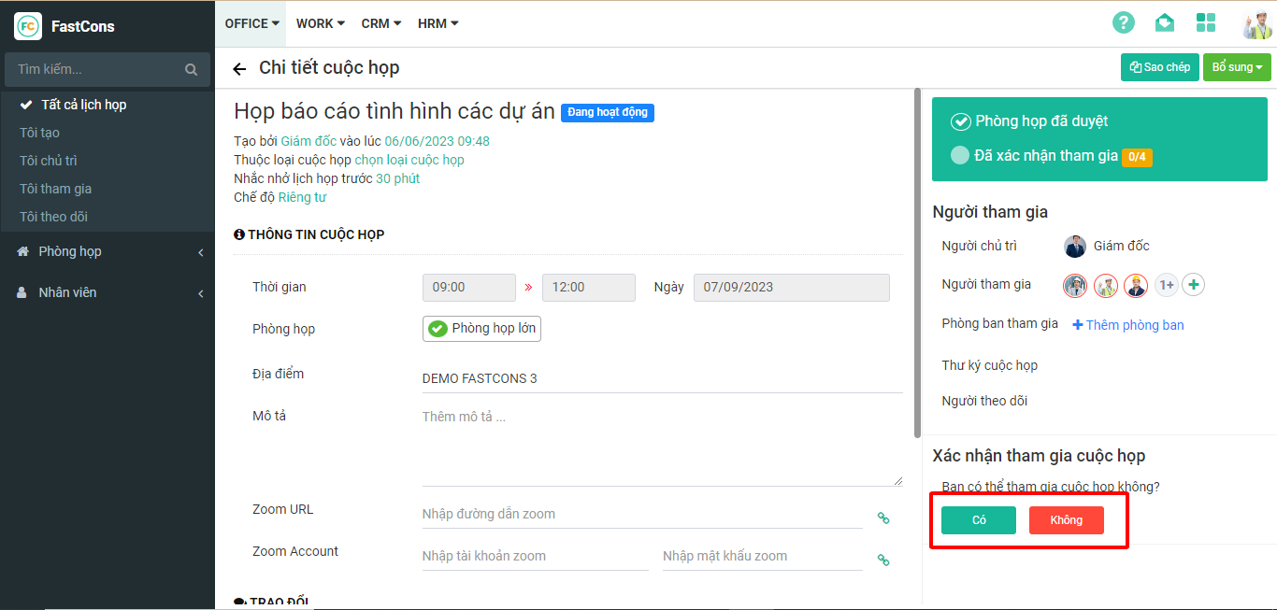This screenshot has width=1277, height=610.
Task: Click the FastCons logo icon
Action: click(x=28, y=26)
